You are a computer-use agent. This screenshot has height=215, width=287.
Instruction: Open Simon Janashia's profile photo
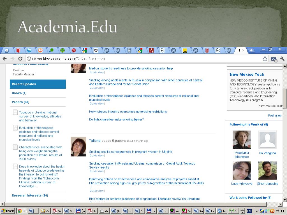pyautogui.click(x=267, y=170)
